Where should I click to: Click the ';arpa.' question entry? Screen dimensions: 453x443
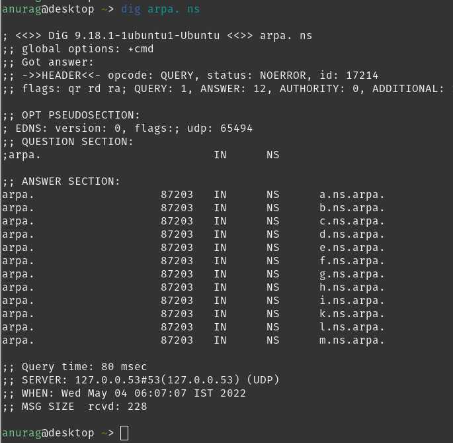(x=21, y=155)
